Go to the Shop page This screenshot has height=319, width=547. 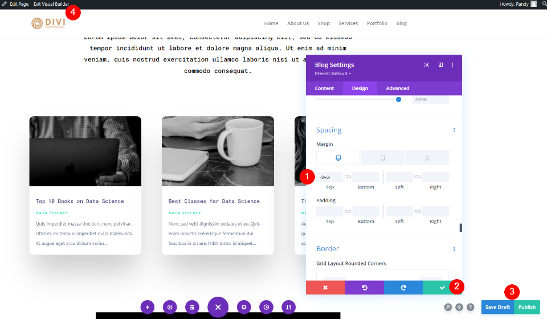324,23
